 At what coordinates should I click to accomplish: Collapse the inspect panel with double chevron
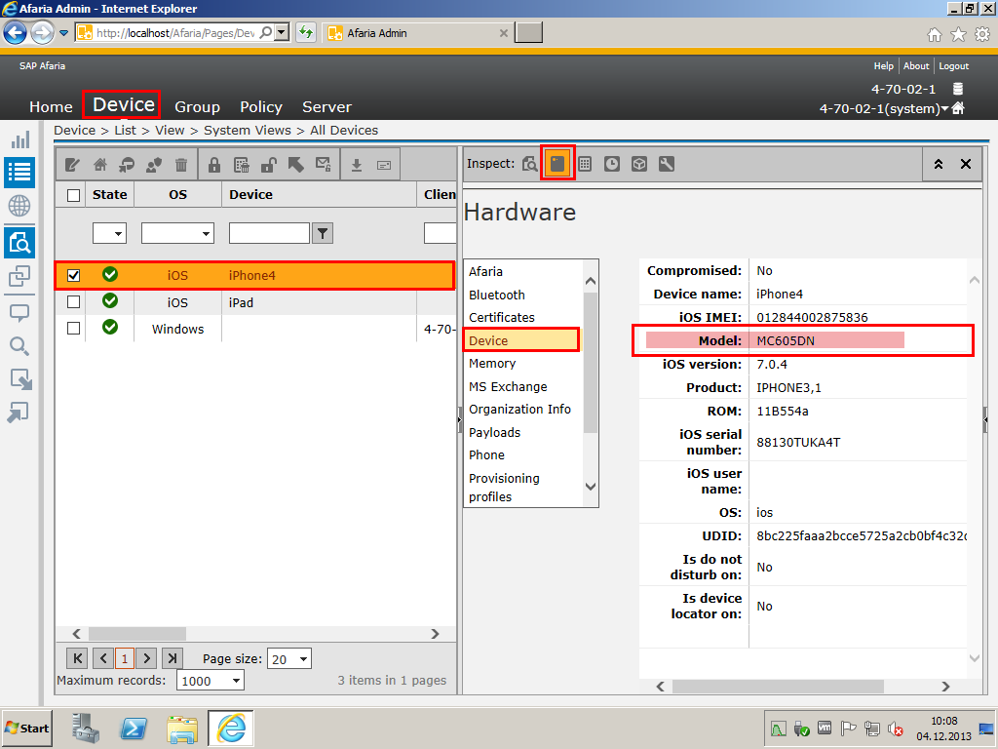[x=939, y=164]
